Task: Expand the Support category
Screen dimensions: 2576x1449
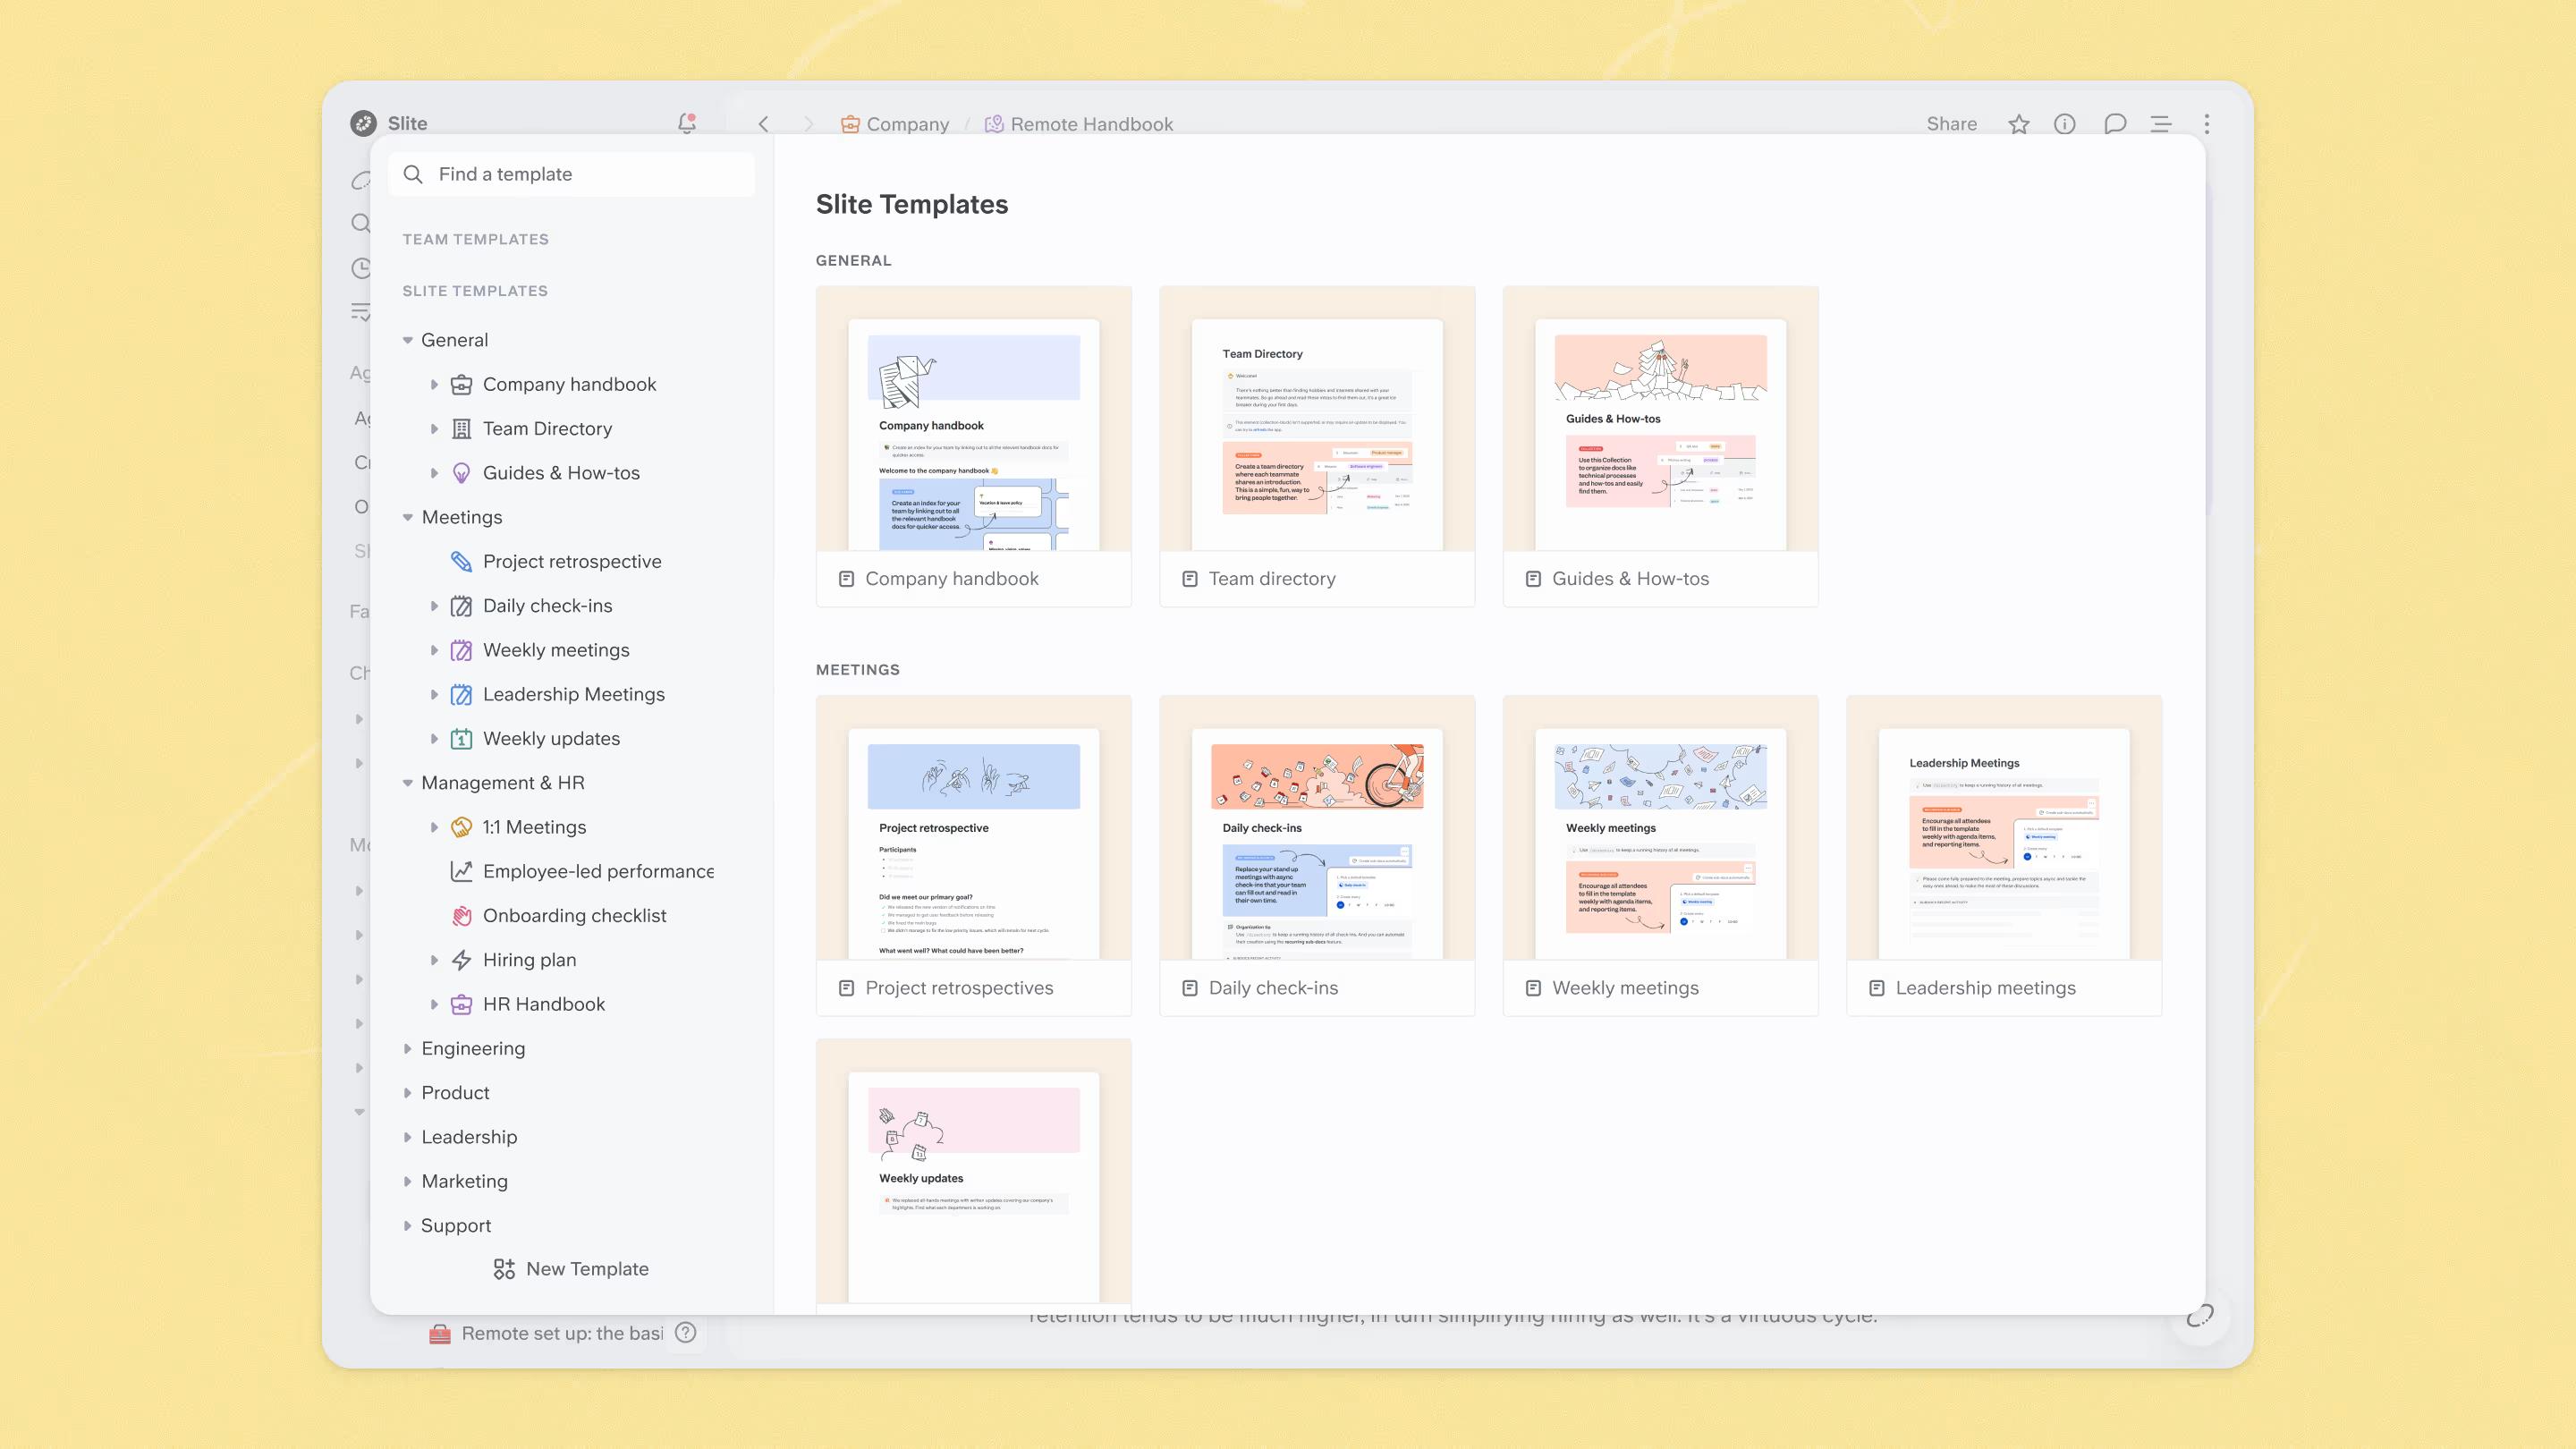Action: tap(408, 1225)
